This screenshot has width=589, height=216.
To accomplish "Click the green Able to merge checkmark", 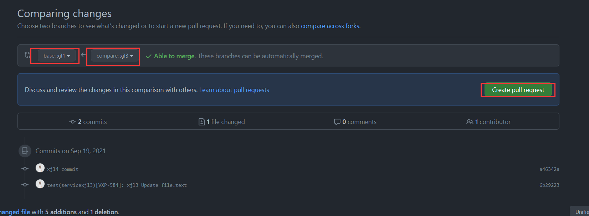I will [149, 56].
